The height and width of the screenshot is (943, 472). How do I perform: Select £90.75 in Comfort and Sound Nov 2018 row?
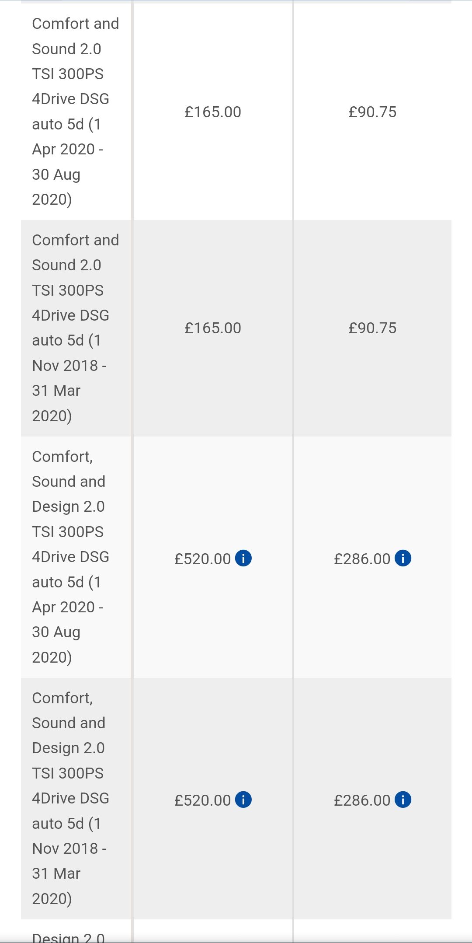372,328
